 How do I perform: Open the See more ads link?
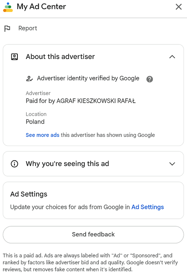[x=42, y=135]
